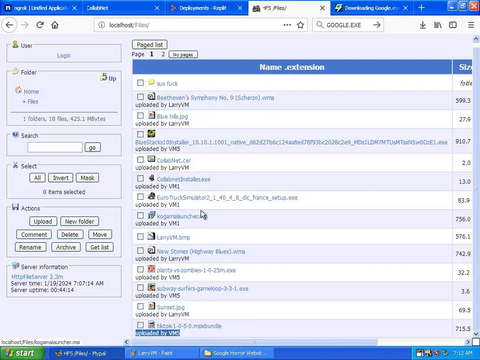Go Up one folder level

pos(108,78)
